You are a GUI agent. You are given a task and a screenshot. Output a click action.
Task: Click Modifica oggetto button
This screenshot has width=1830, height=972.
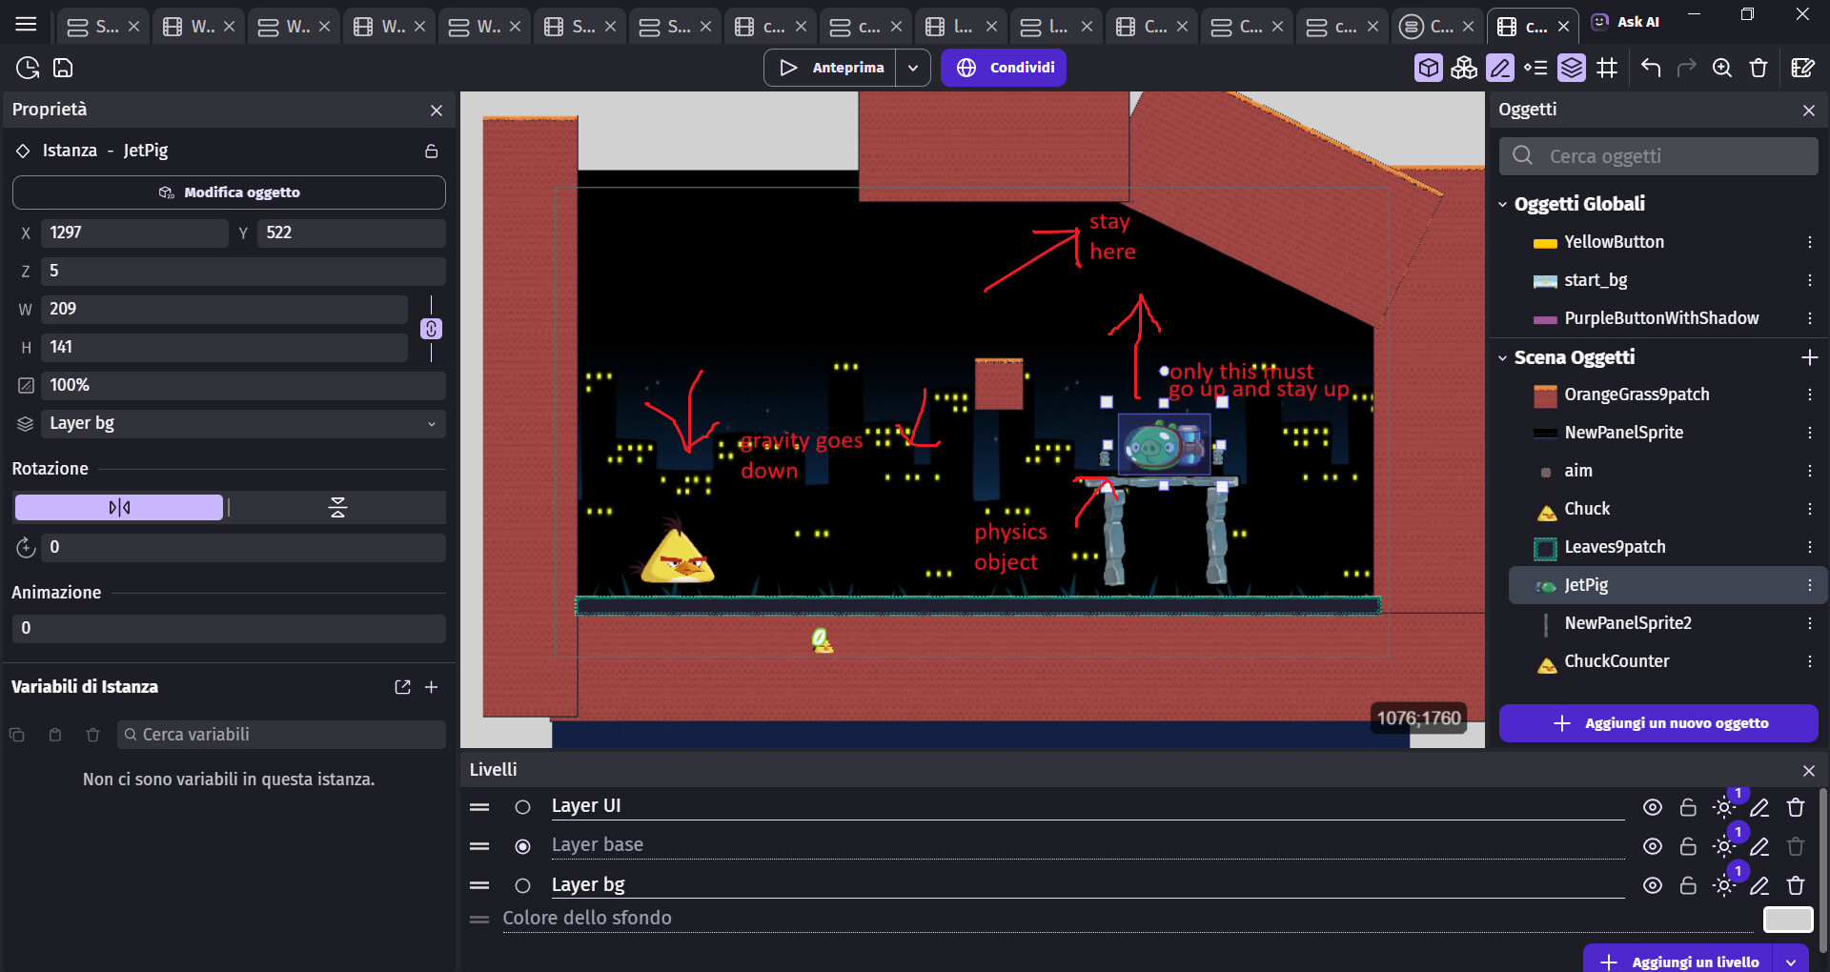[x=229, y=192]
